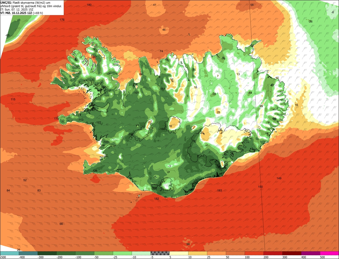Image resolution: width=339 pixels, height=259 pixels.
Task: Click the map value 29 in the east
Action: pos(261,106)
